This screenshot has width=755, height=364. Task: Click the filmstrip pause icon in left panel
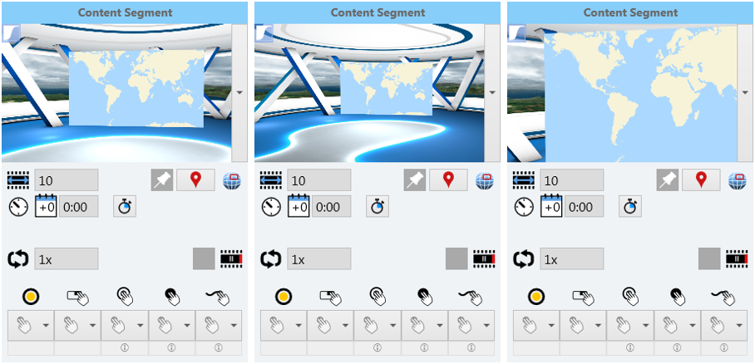(x=232, y=258)
